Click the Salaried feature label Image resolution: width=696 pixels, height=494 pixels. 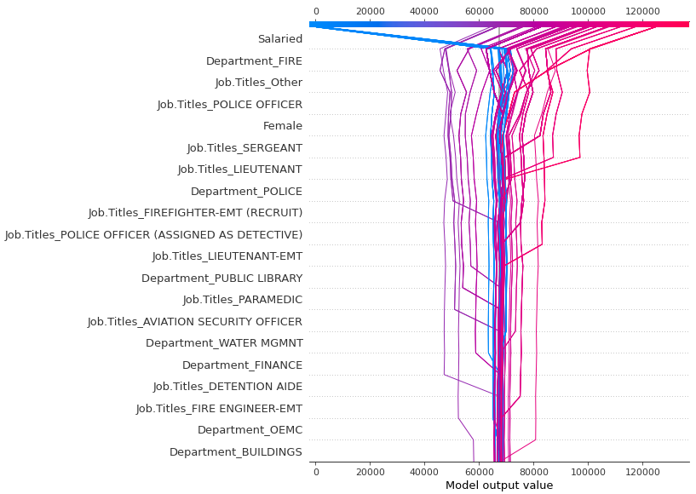(x=279, y=39)
